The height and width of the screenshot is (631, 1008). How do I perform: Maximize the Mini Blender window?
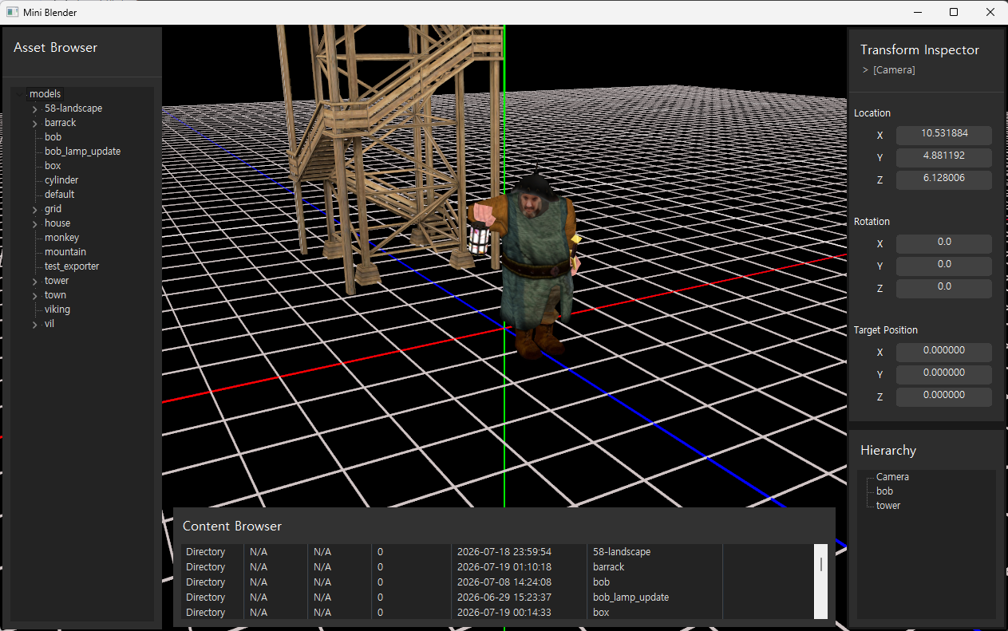pos(953,12)
